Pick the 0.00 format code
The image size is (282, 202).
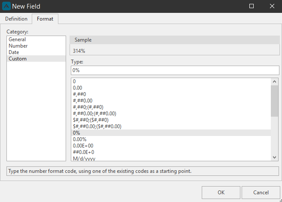[x=171, y=88]
